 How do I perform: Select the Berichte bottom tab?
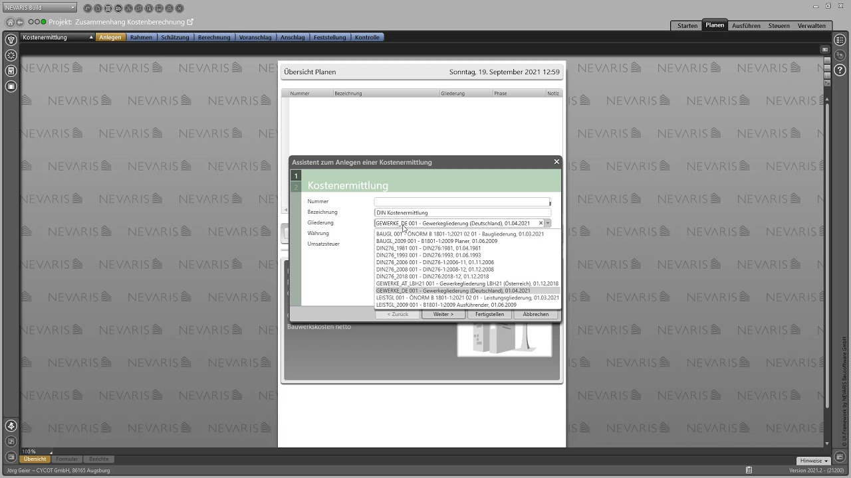(99, 459)
